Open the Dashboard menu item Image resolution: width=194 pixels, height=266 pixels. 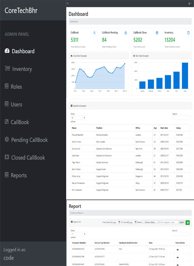[x=23, y=51]
